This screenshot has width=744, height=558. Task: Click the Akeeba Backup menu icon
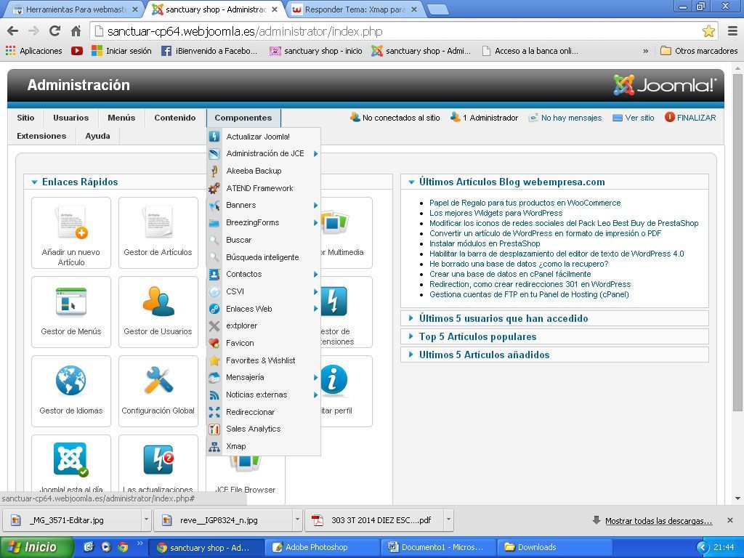coord(214,171)
